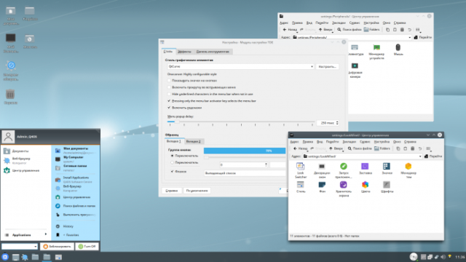Viewport: 466px width, 262px height.
Task: Switch to Вкладка 2 preview tab
Action: [x=193, y=141]
